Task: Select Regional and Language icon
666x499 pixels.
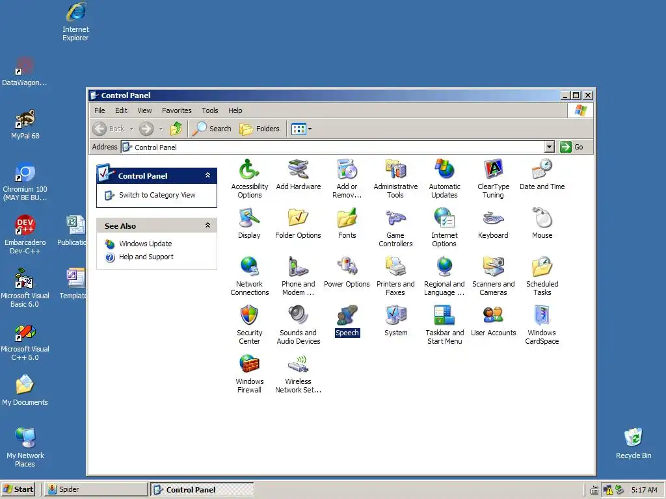Action: click(444, 266)
